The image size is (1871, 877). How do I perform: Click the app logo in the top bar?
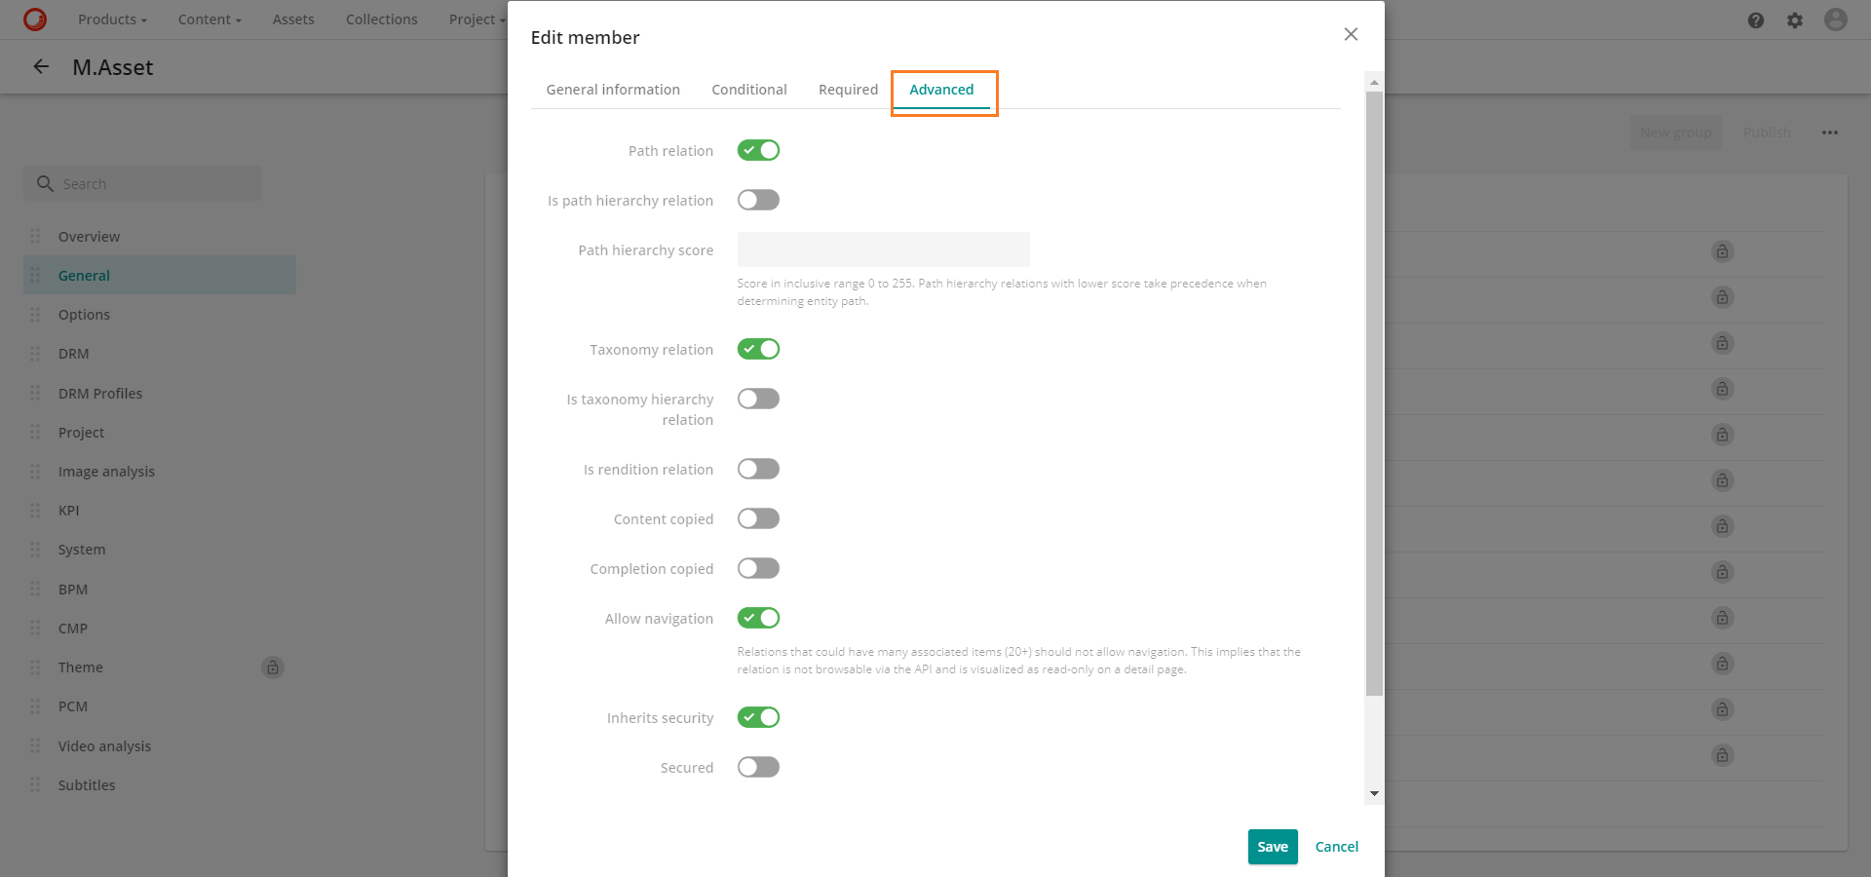click(35, 19)
